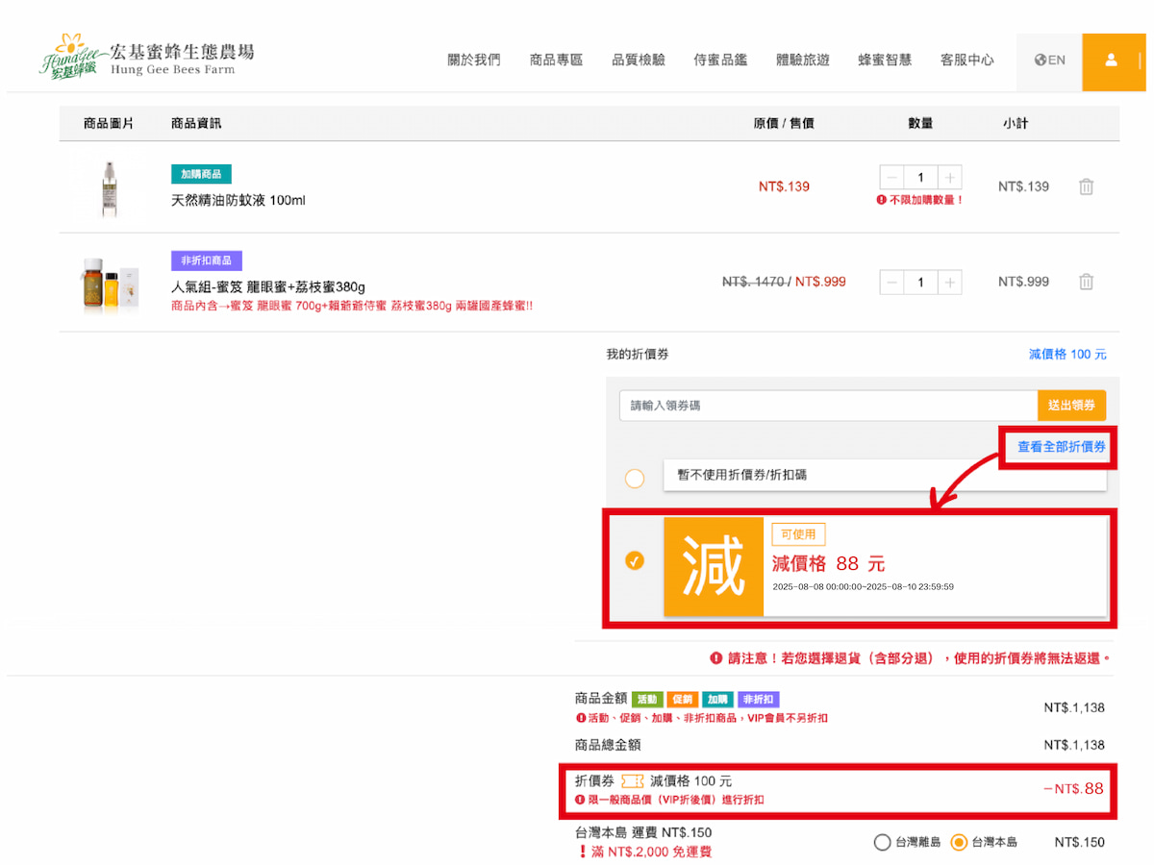This screenshot has height=865, width=1154.
Task: Choose 台灣本島 shipping option
Action: [959, 843]
